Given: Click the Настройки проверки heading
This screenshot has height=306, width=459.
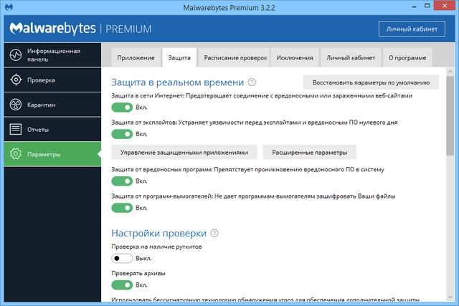Looking at the screenshot, I should pyautogui.click(x=159, y=233).
